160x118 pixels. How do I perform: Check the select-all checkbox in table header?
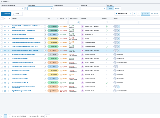[x=2, y=18]
